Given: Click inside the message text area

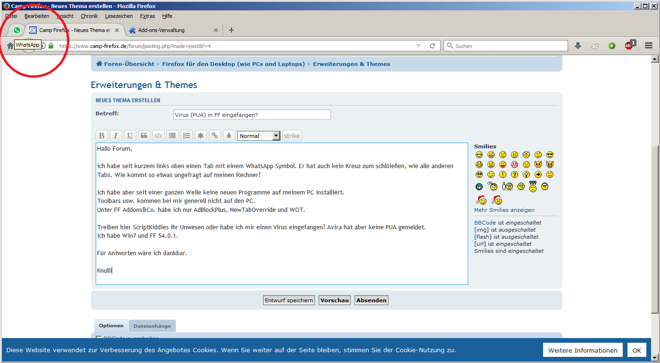Looking at the screenshot, I should tap(282, 214).
